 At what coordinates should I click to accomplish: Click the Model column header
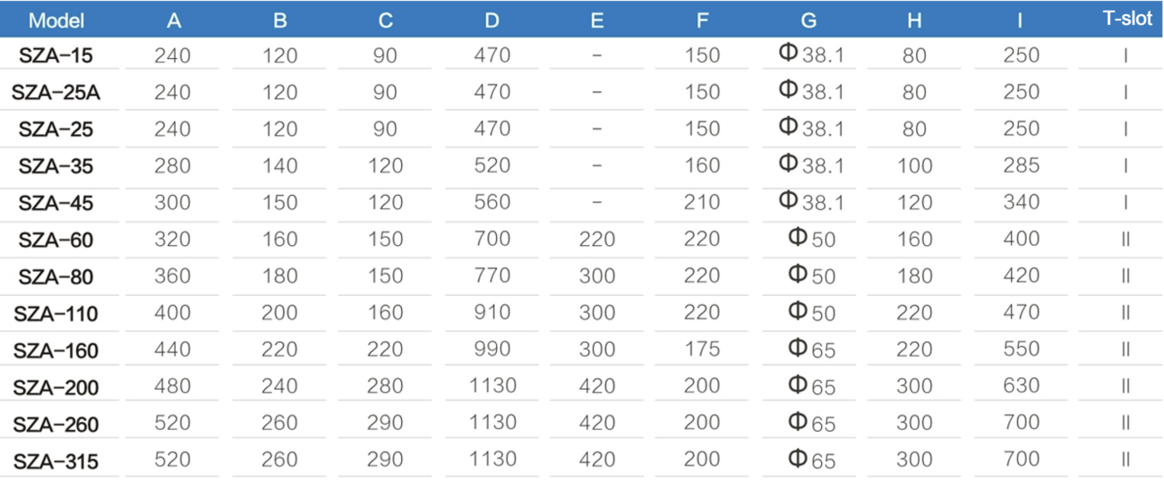pyautogui.click(x=56, y=21)
